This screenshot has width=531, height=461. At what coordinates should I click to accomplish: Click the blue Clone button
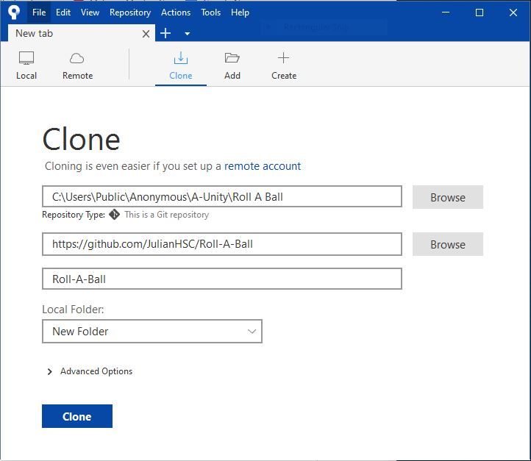tap(77, 416)
